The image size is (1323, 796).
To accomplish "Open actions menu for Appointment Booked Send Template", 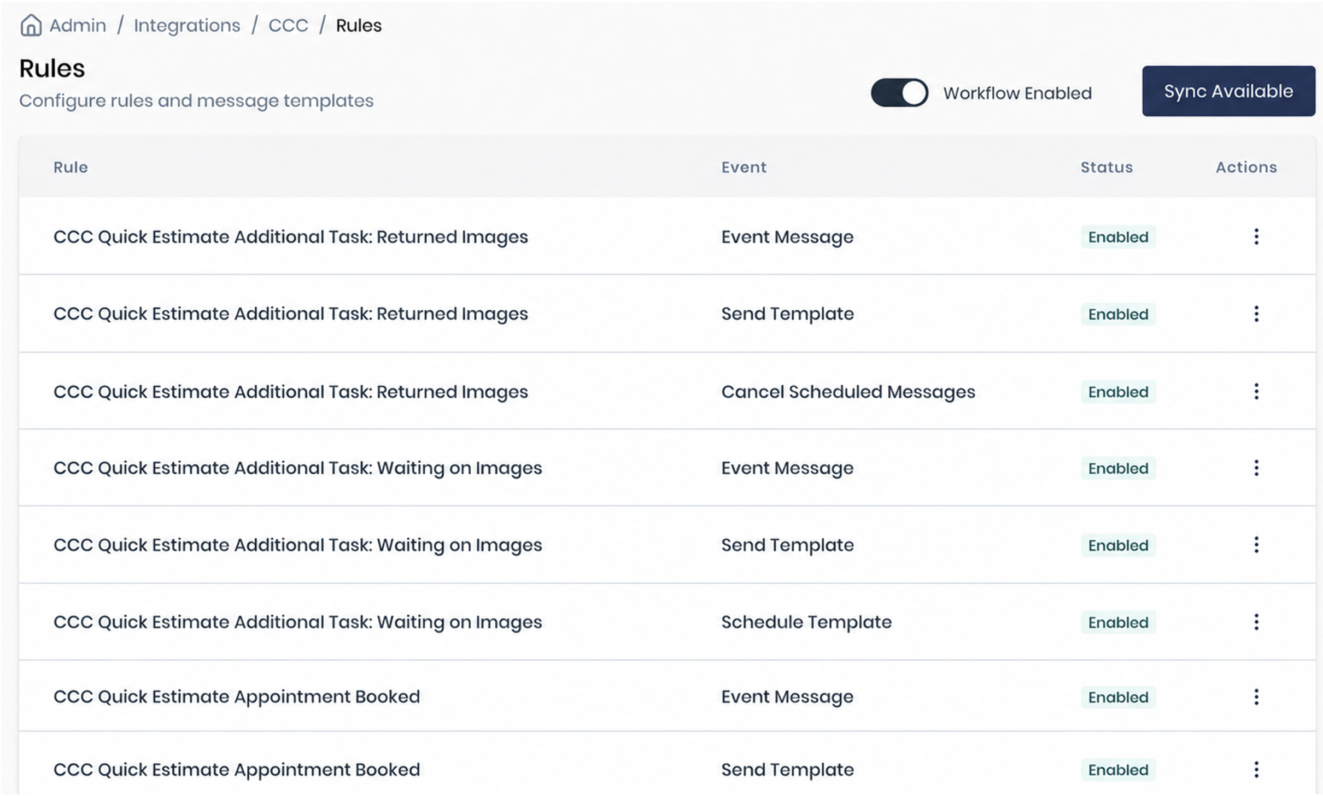I will pos(1256,769).
